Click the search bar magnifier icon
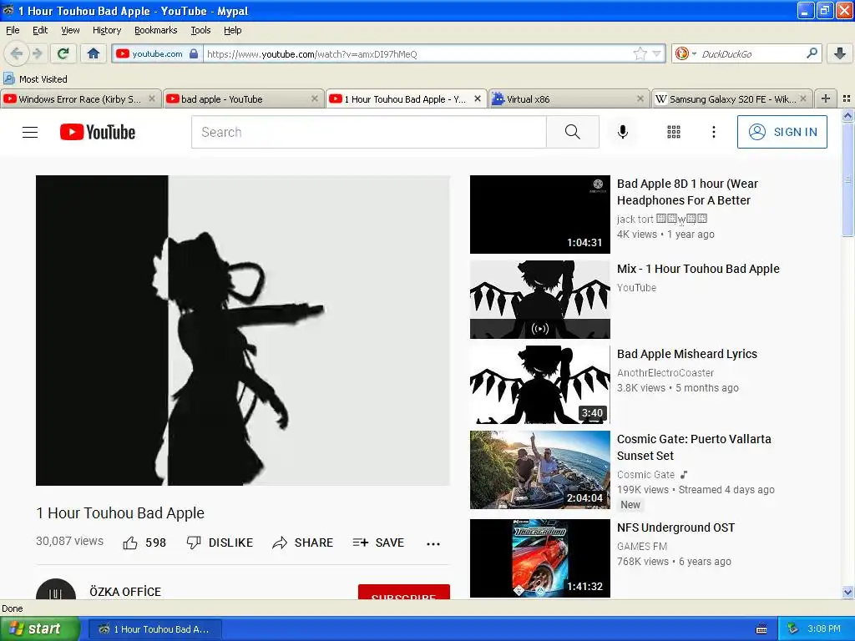855x641 pixels. (812, 53)
